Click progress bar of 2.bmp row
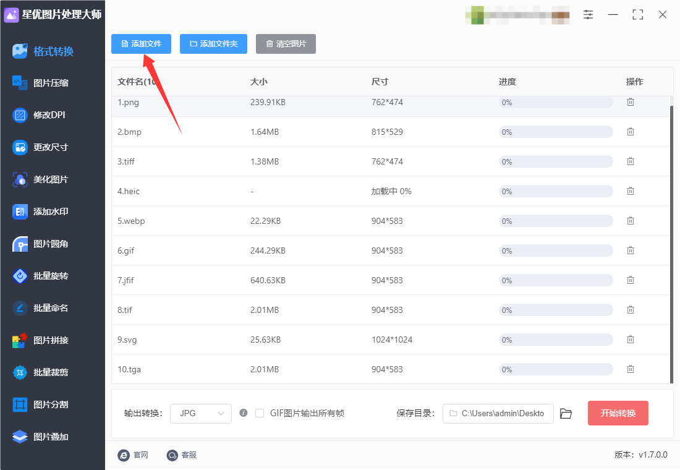 [556, 132]
